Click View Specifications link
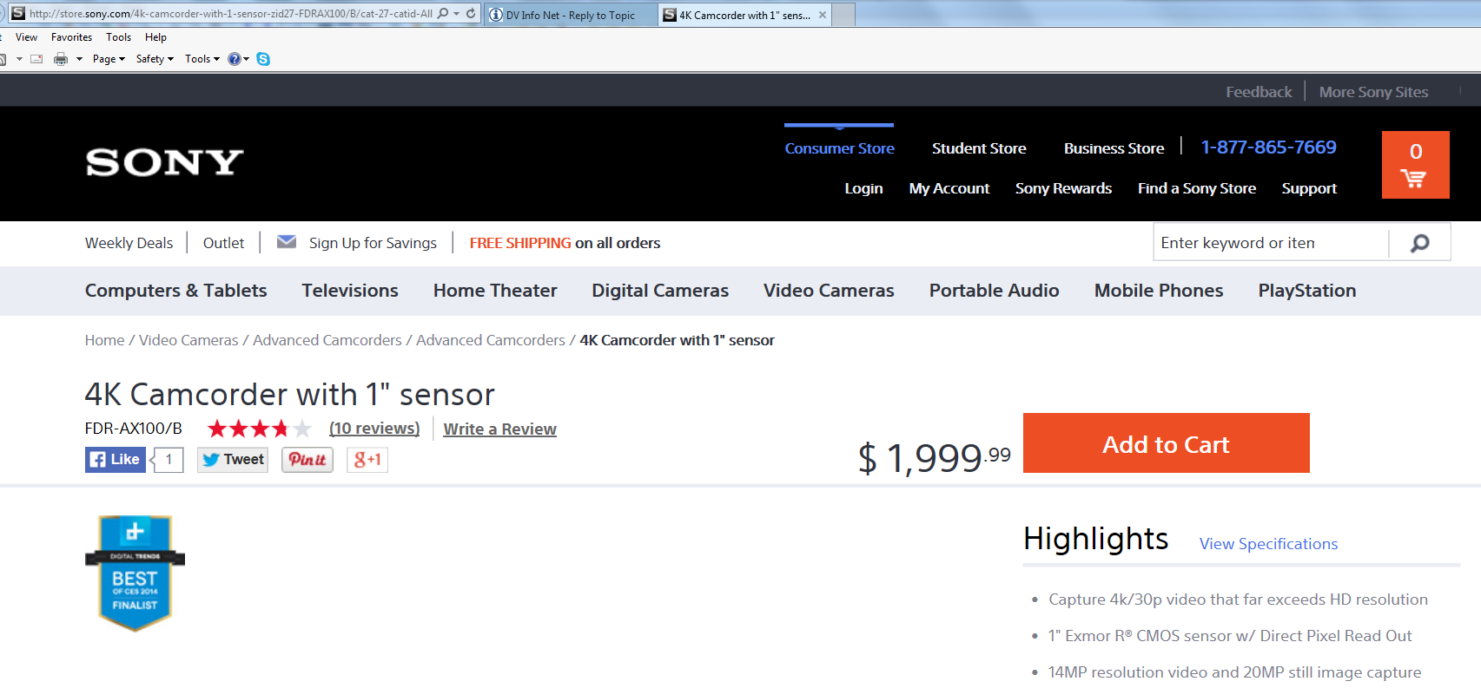This screenshot has height=688, width=1481. click(x=1268, y=544)
